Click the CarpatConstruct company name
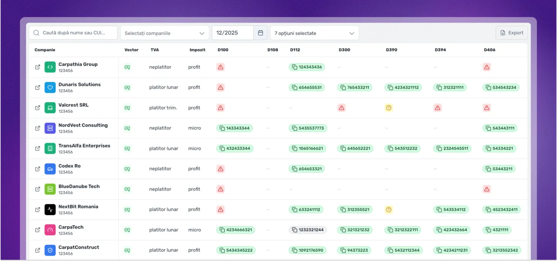This screenshot has height=261, width=557. click(x=79, y=247)
